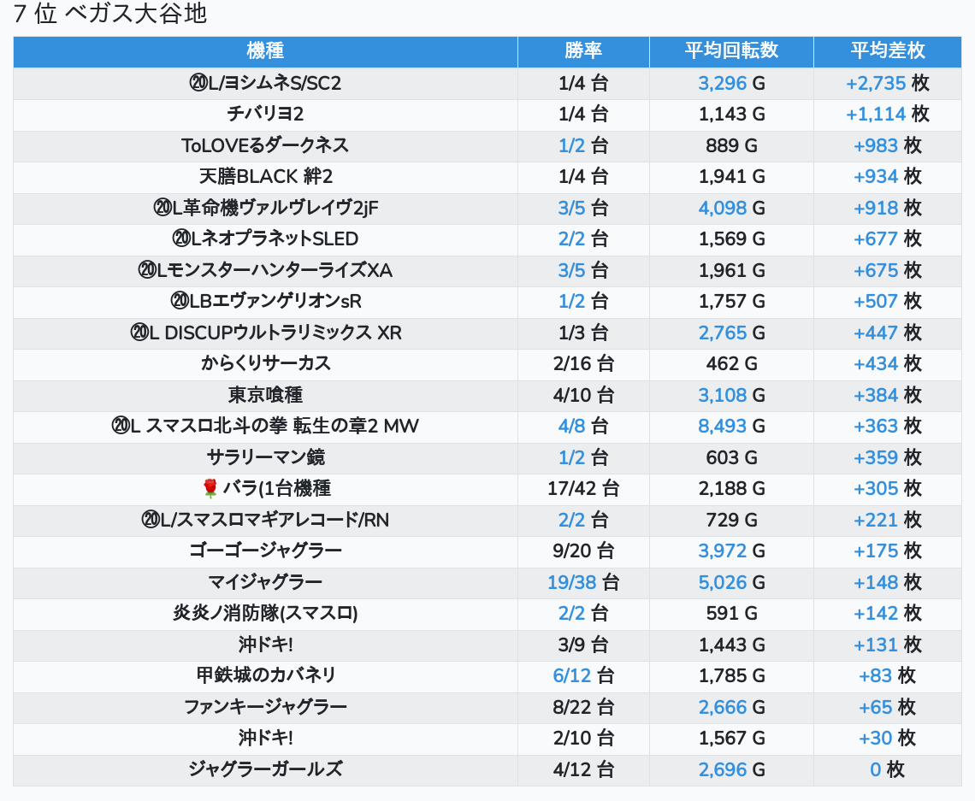Image resolution: width=975 pixels, height=801 pixels.
Task: Sort by the 平均回転数 column header
Action: point(731,51)
